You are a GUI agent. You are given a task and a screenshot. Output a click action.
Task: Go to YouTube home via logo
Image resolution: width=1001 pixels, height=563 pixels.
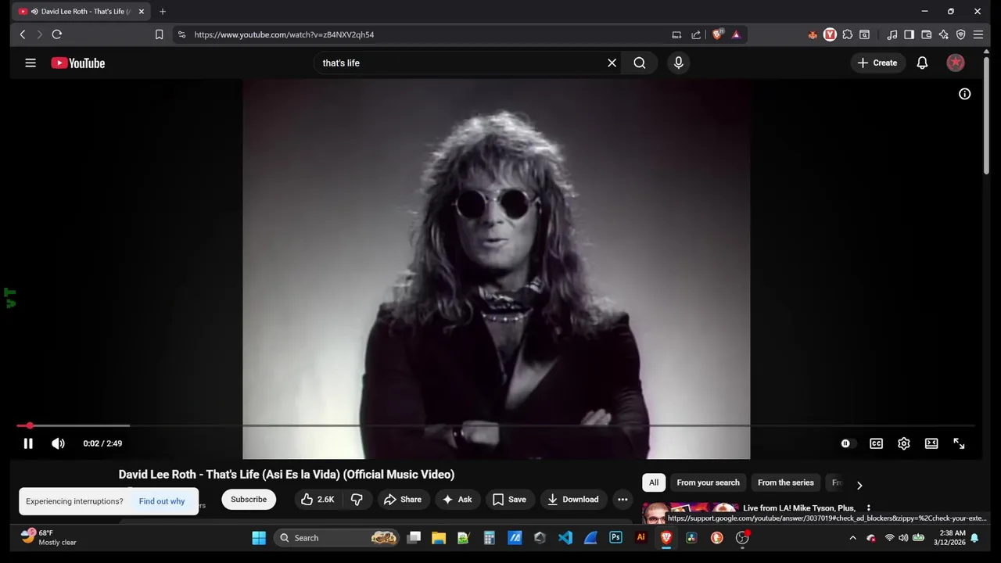tap(78, 63)
